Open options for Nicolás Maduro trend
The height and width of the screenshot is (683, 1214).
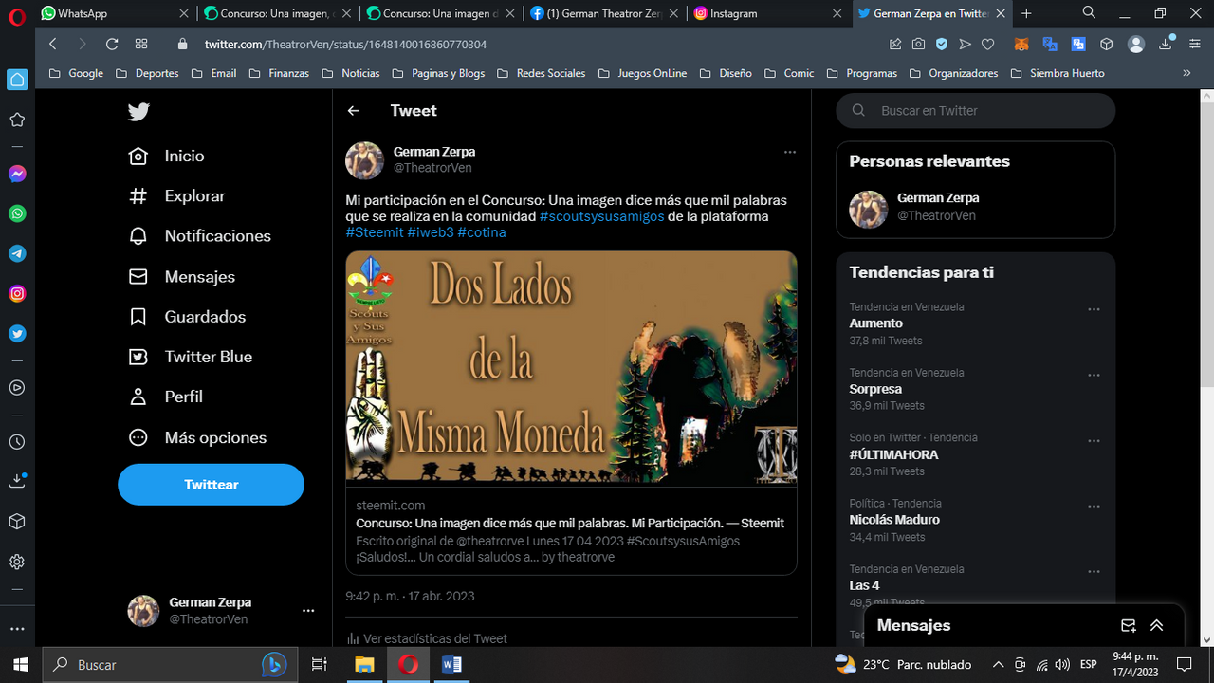coord(1094,507)
